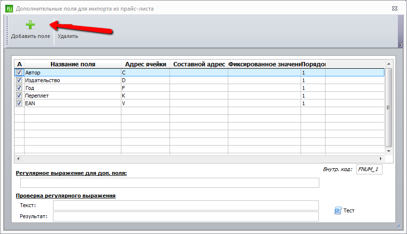Click the table vertical scrollbar thumb
Image resolution: width=407 pixels, height=234 pixels.
click(389, 108)
